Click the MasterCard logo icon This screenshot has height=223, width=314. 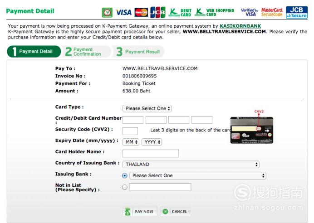141,12
